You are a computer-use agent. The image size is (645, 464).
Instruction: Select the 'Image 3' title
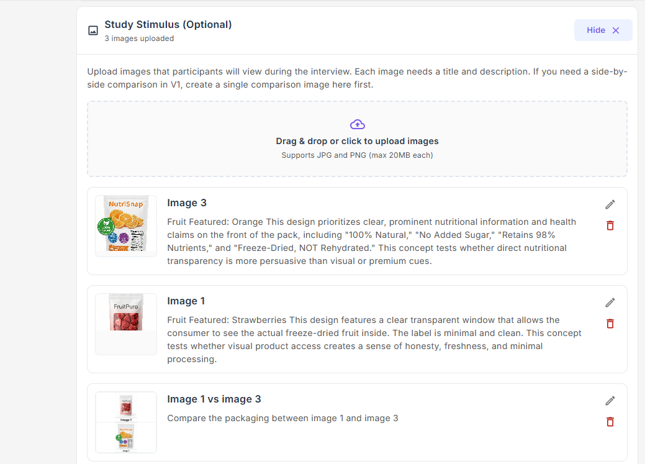[187, 202]
